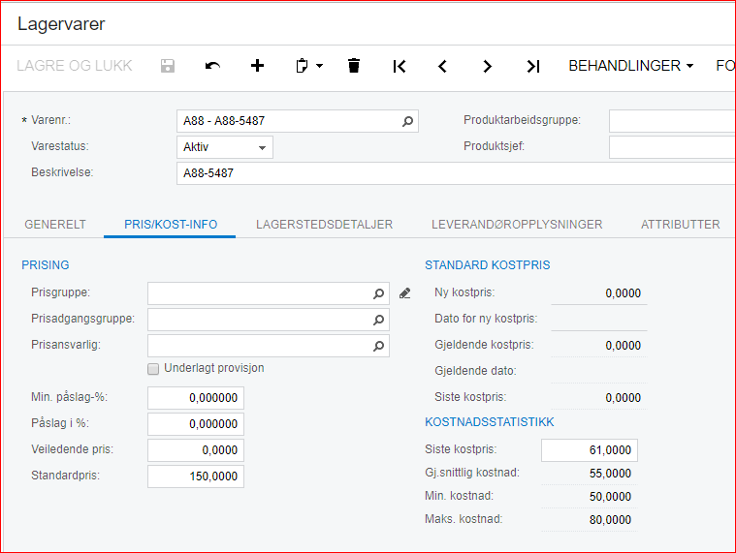Image resolution: width=736 pixels, height=553 pixels.
Task: Click the Maks. kostnad value 80,0000
Action: point(610,520)
